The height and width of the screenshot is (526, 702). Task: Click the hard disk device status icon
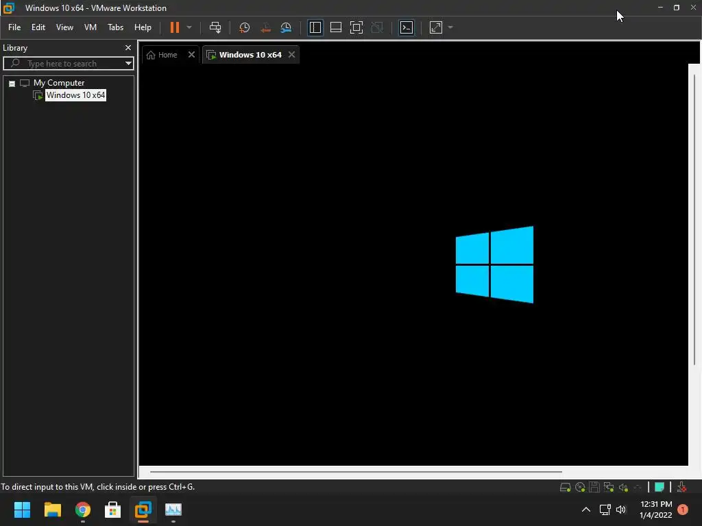566,487
